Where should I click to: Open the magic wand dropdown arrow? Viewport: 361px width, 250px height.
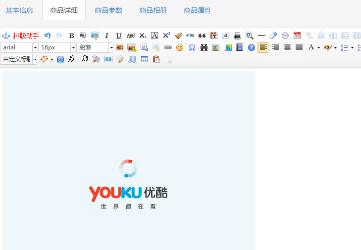pos(52,59)
